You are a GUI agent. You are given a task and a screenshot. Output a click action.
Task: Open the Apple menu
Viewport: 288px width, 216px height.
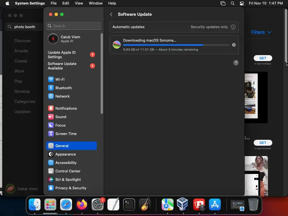(x=7, y=3)
